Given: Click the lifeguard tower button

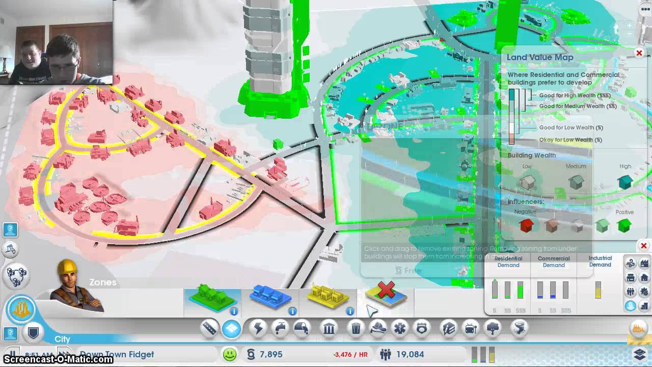Looking at the screenshot, I should pyautogui.click(x=10, y=250).
